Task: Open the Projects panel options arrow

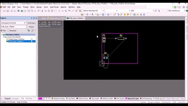Action: click(32, 18)
